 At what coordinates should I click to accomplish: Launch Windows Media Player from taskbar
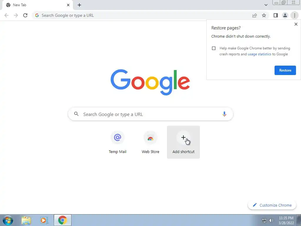44,220
